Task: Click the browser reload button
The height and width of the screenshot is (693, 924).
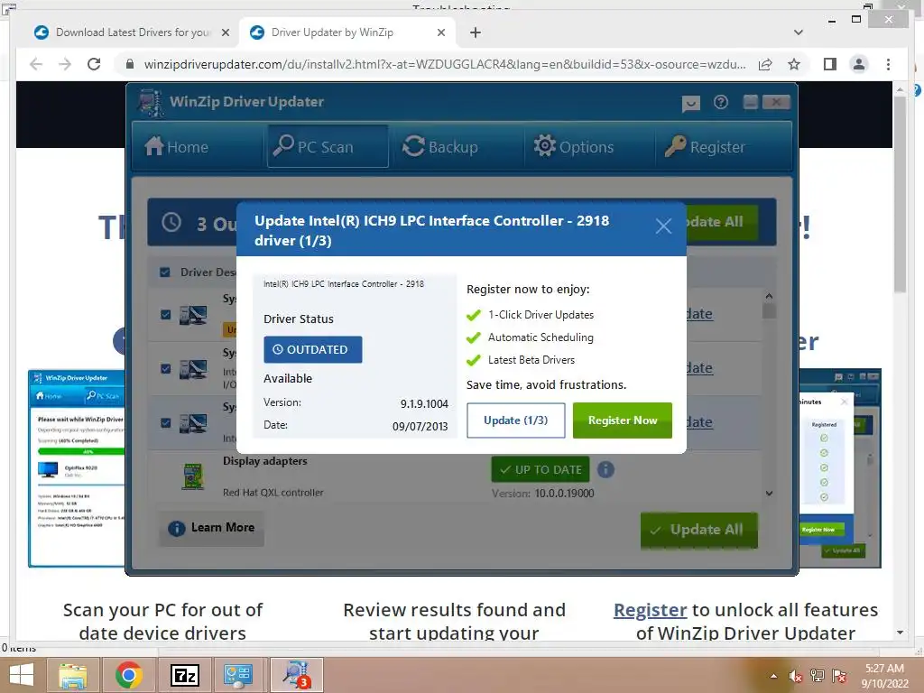Action: click(x=94, y=64)
